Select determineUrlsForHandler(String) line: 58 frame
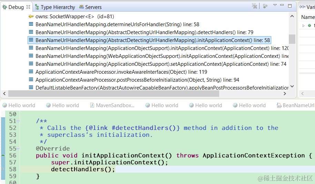The image size is (315, 184). pos(117,24)
